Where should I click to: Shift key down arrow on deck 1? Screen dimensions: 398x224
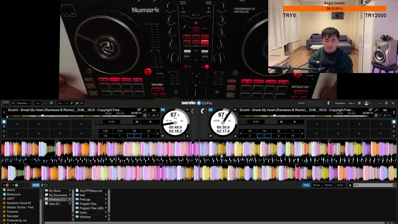pyautogui.click(x=149, y=115)
